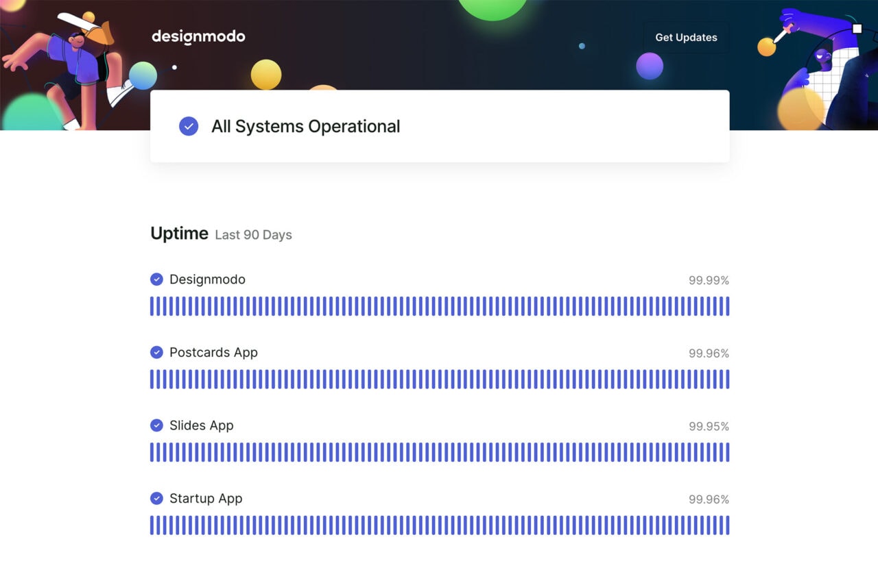Select the Startup App service name
The height and width of the screenshot is (572, 878).
206,499
